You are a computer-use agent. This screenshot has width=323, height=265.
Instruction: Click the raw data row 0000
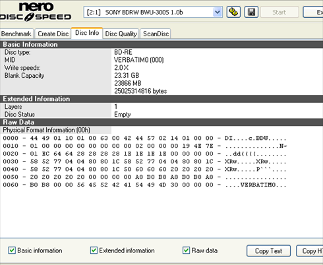click(144, 138)
